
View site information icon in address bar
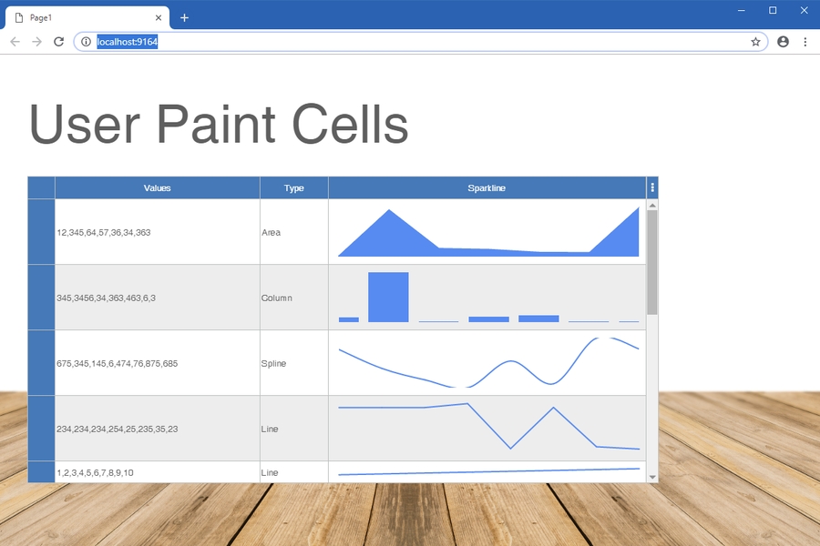tap(86, 42)
